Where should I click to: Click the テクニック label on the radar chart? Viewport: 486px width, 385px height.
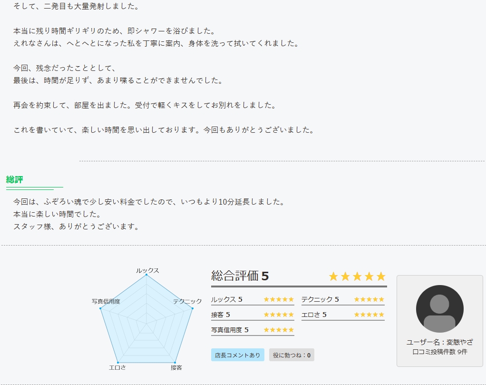coord(187,301)
